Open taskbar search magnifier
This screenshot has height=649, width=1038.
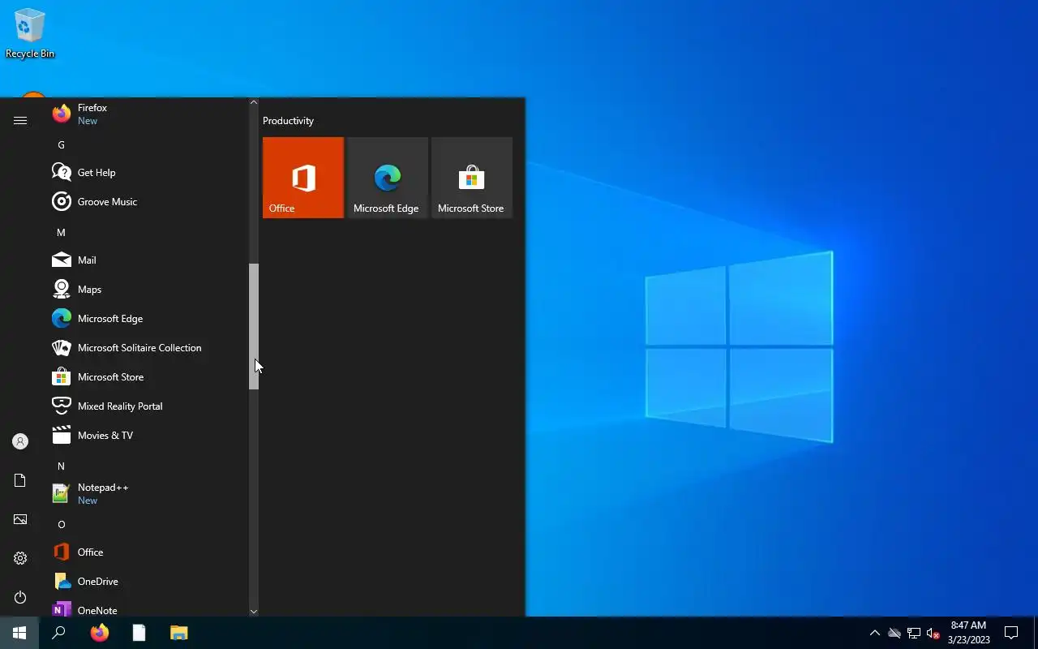coord(58,633)
